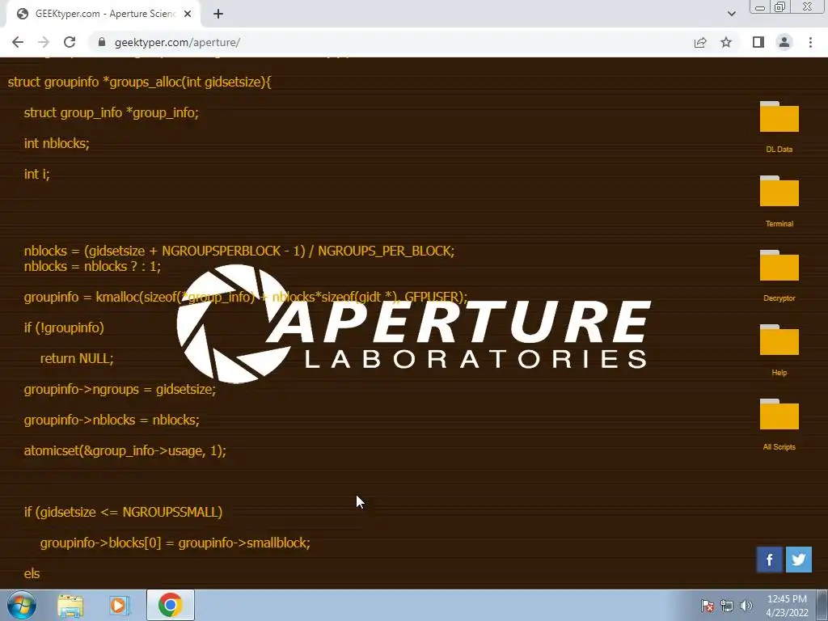Click the Show Desktop strip

coord(822,605)
